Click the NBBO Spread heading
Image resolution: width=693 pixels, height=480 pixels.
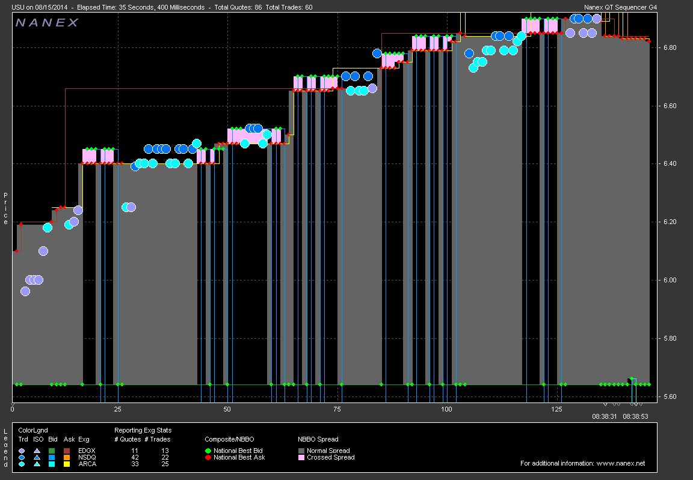point(318,439)
